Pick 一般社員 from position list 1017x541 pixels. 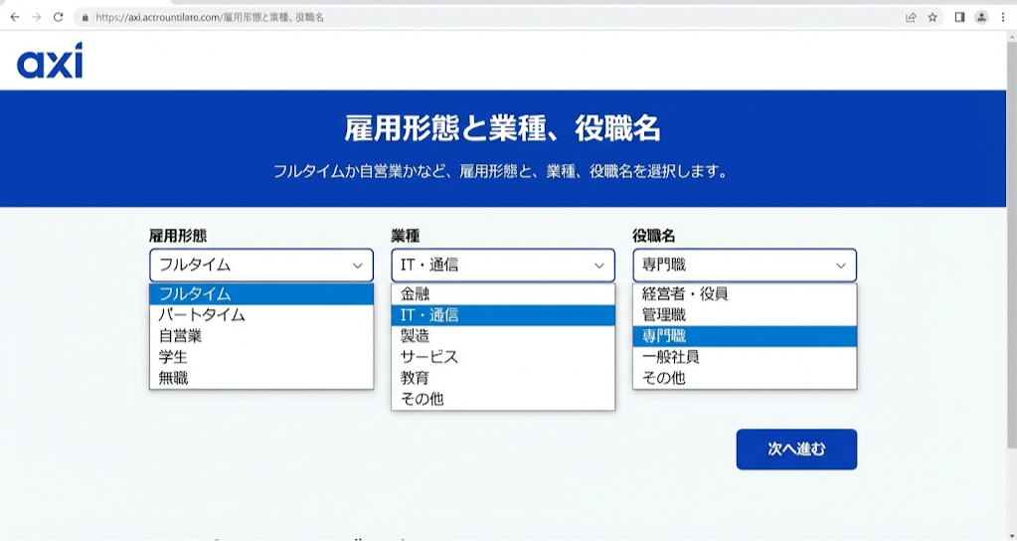671,357
